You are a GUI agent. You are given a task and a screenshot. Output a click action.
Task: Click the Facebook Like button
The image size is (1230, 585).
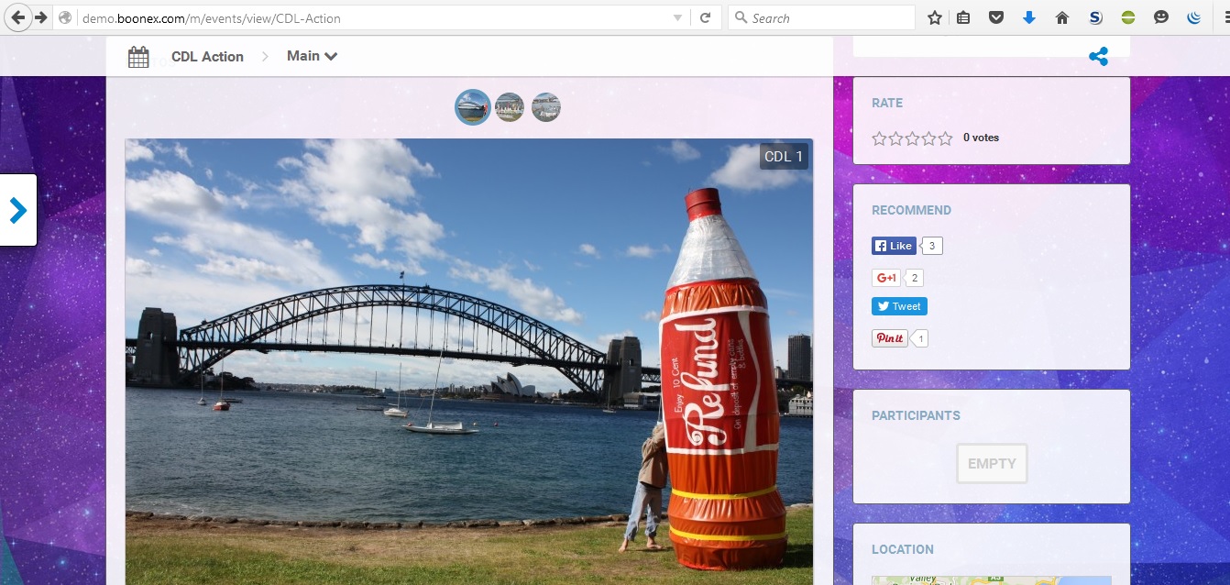pos(894,246)
